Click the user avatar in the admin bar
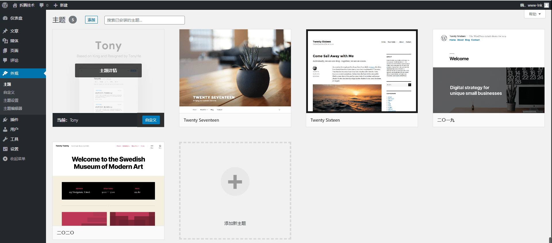The height and width of the screenshot is (243, 552). click(x=547, y=5)
